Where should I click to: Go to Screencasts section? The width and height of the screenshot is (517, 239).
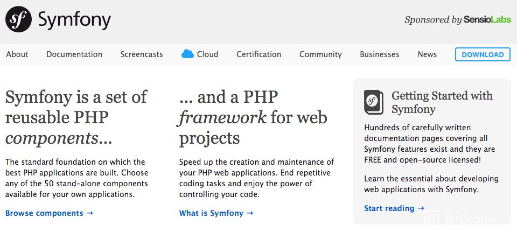(x=142, y=54)
